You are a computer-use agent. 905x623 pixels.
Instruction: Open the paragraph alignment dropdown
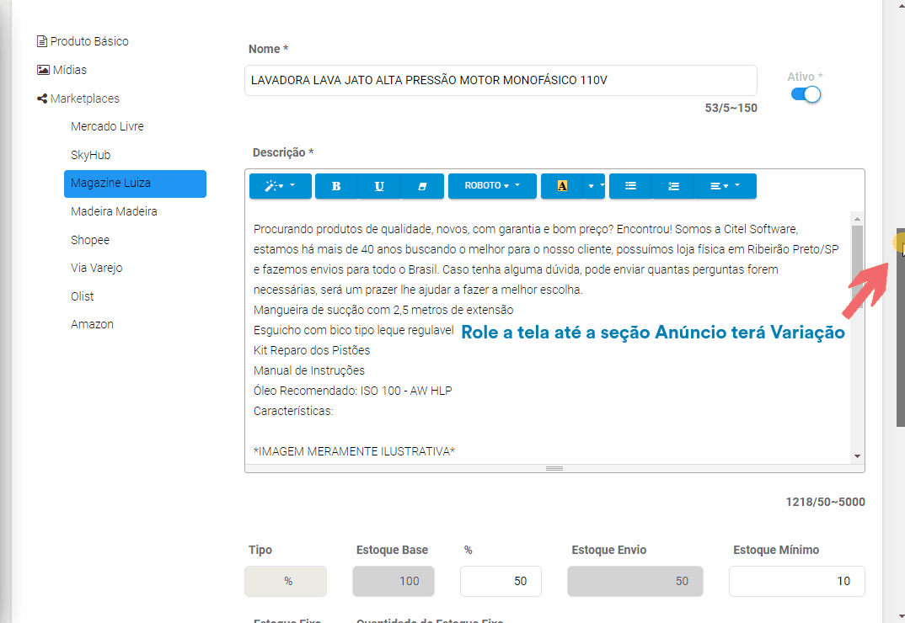725,186
